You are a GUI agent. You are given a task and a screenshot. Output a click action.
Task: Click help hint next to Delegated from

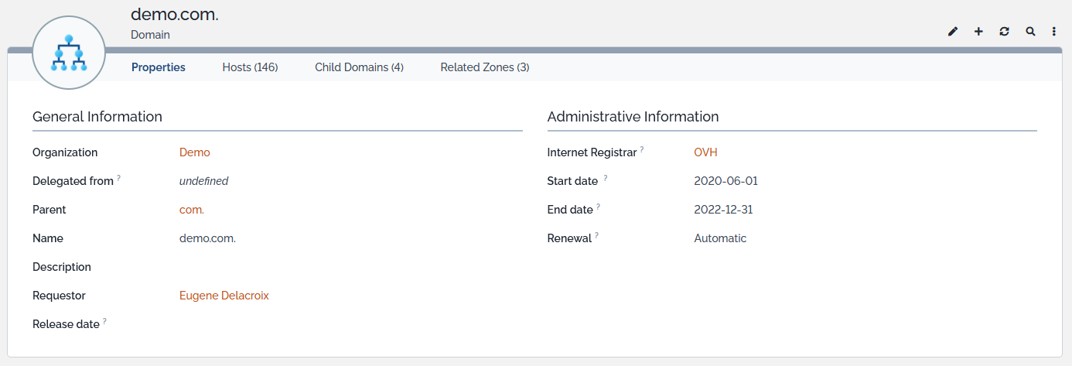tap(119, 179)
